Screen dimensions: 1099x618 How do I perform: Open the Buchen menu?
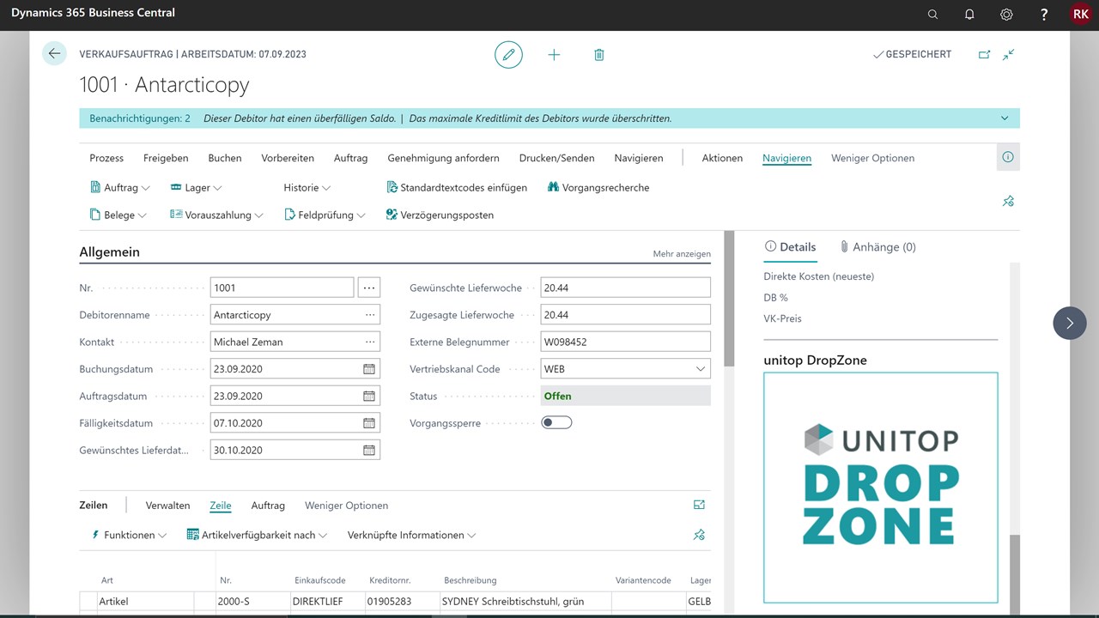click(x=225, y=158)
